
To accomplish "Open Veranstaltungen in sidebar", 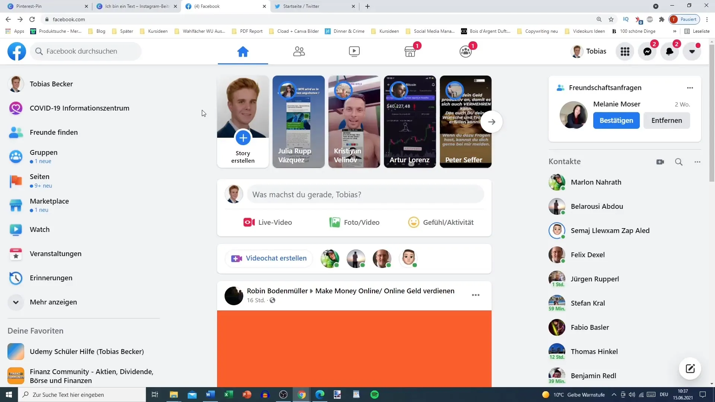I will (84, 254).
